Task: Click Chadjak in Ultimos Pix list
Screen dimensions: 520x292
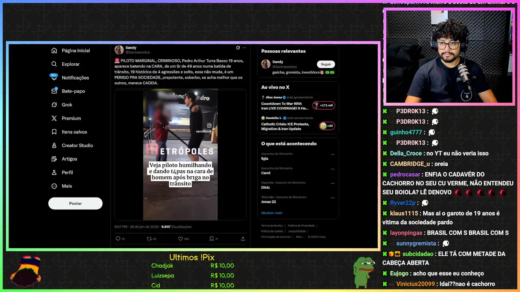Action: 162,266
